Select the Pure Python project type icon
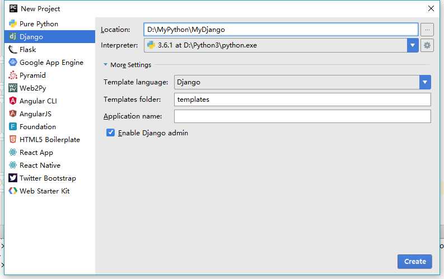Screen dimensions: 444x279 tap(13, 23)
